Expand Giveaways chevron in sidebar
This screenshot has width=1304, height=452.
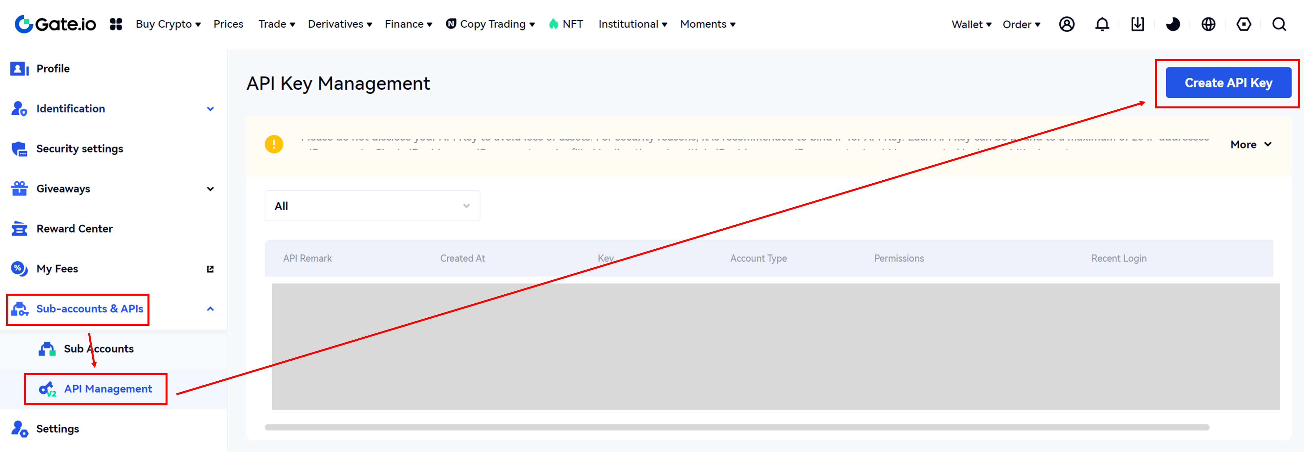[210, 189]
